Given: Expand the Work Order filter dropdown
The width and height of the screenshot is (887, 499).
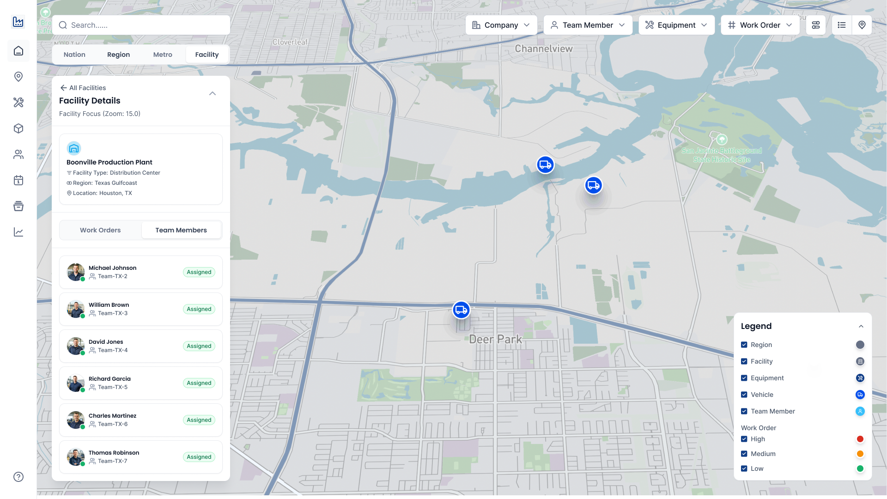Looking at the screenshot, I should 759,25.
